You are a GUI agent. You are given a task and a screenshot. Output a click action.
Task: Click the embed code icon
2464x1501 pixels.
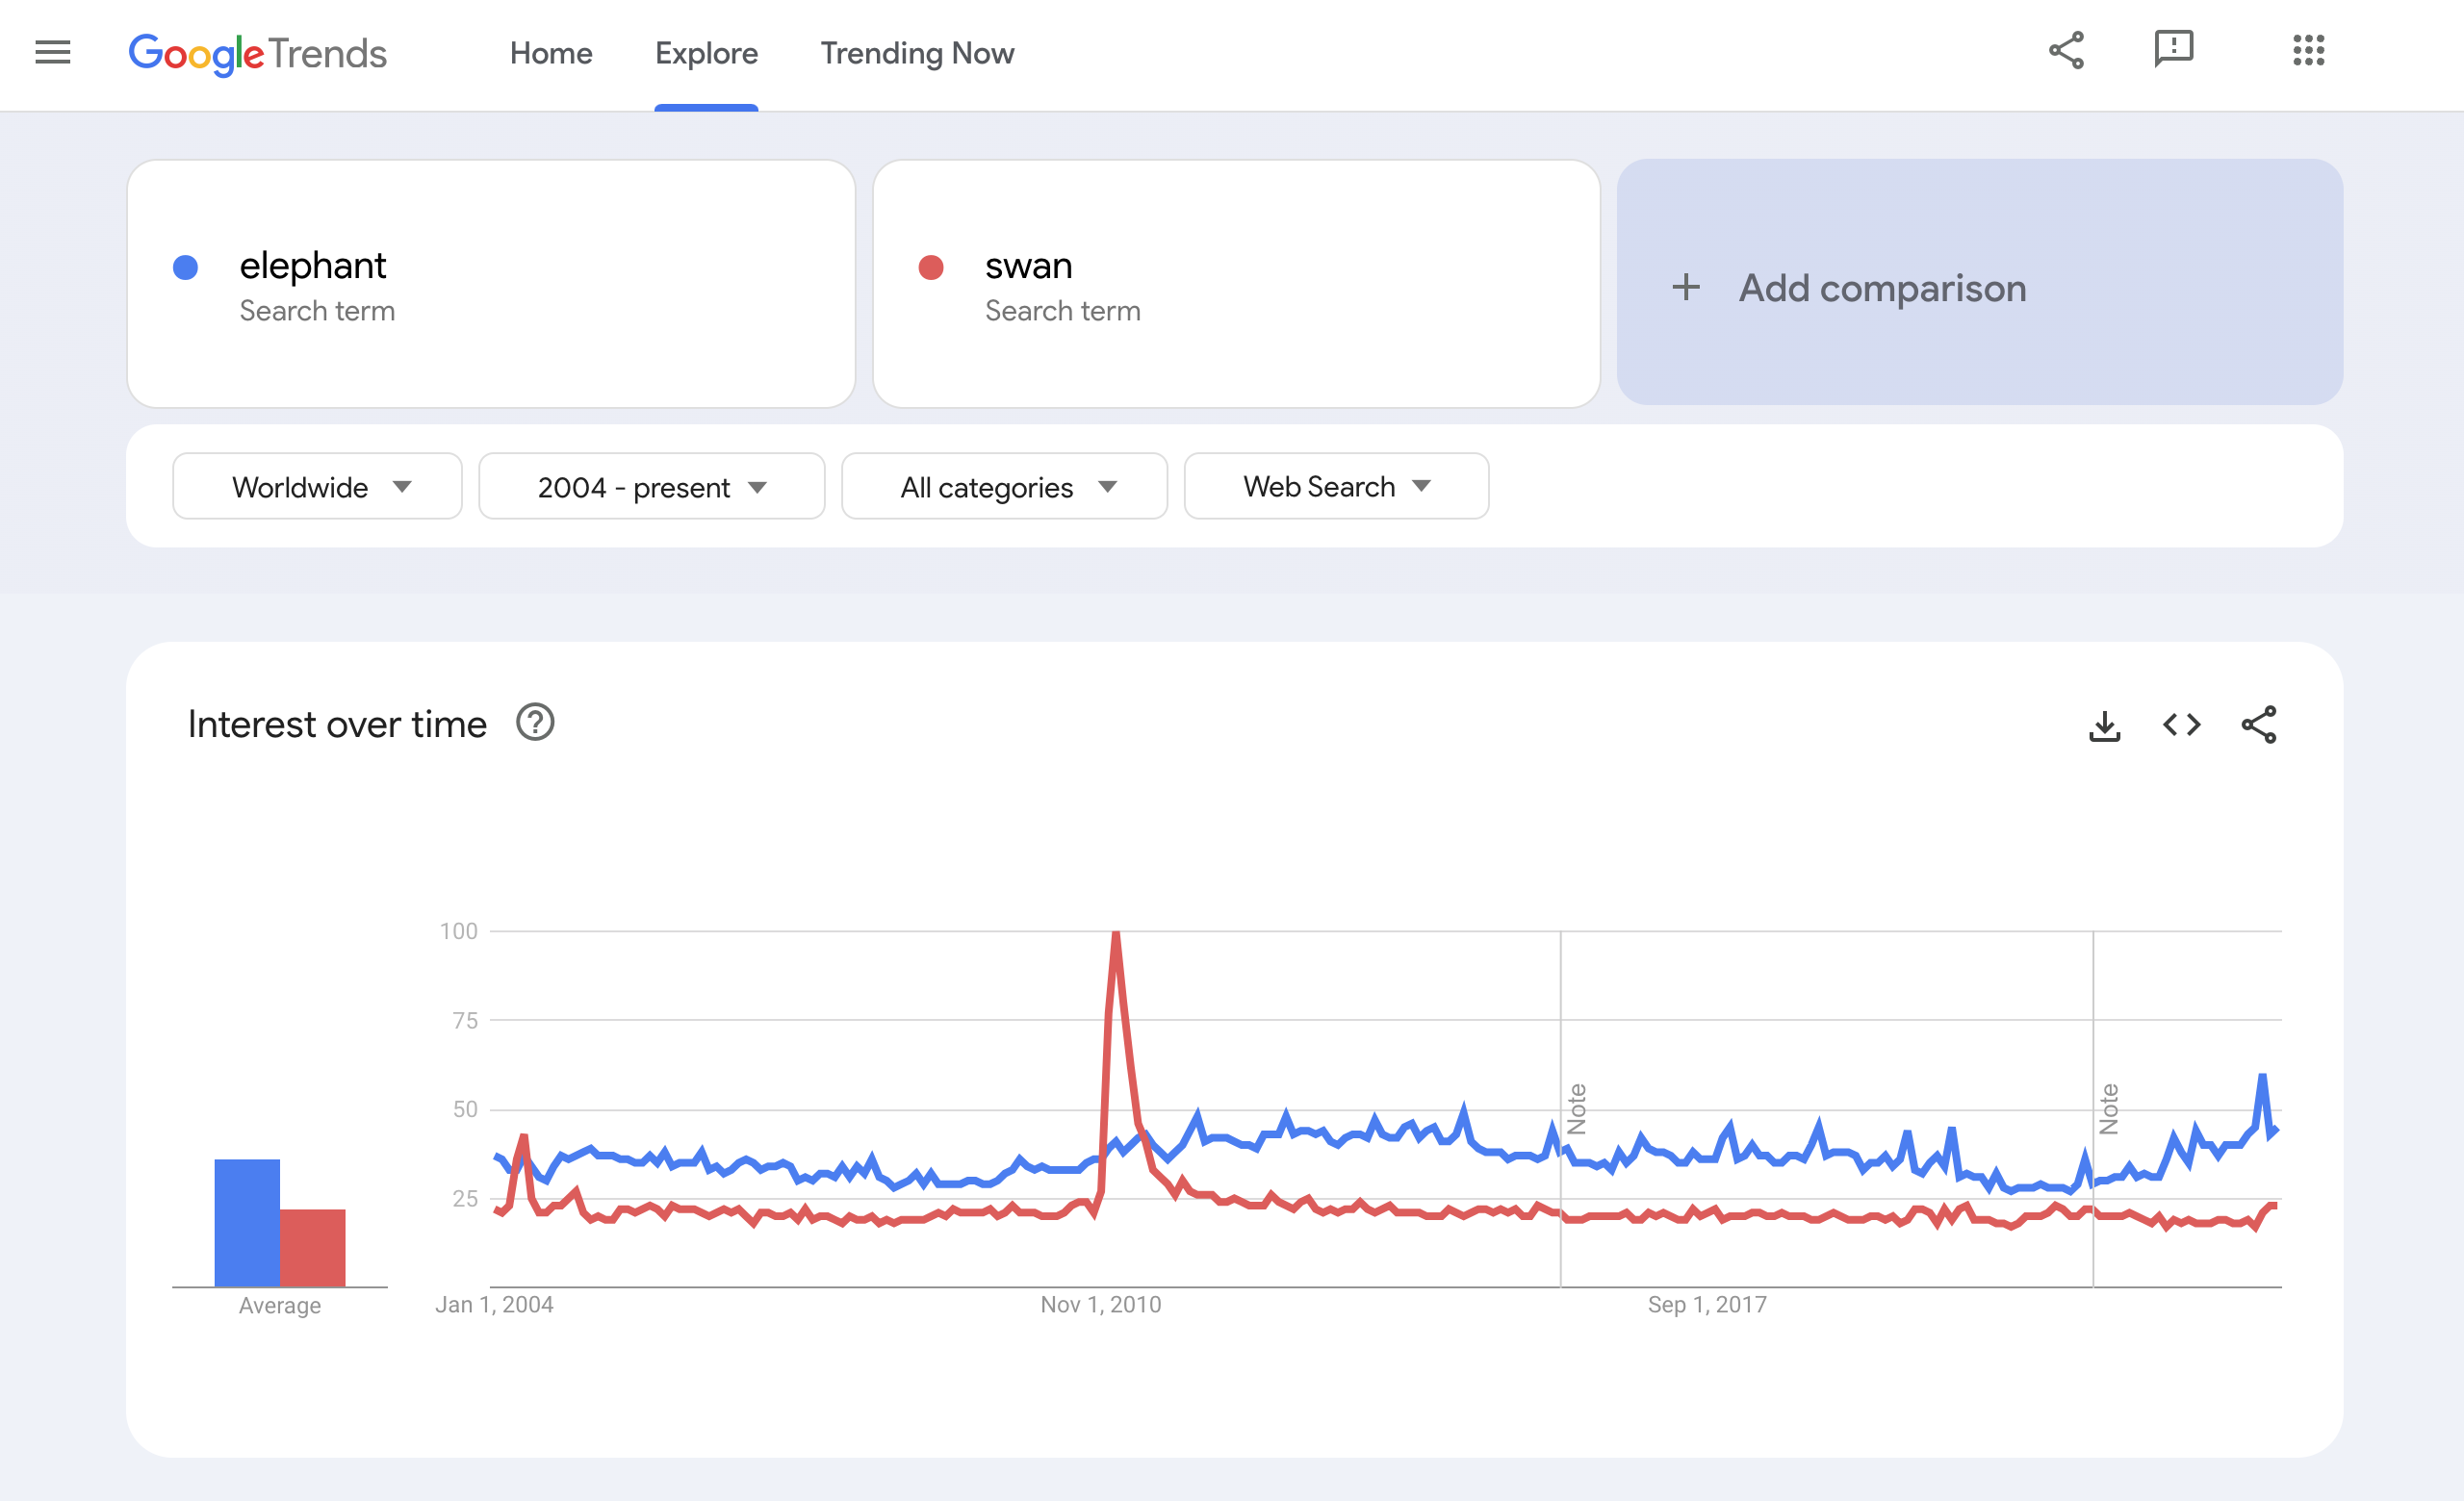(x=2181, y=725)
